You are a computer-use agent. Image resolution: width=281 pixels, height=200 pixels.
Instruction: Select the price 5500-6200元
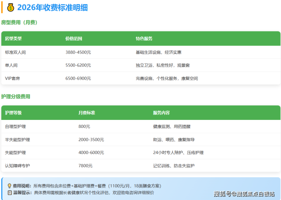(78, 65)
